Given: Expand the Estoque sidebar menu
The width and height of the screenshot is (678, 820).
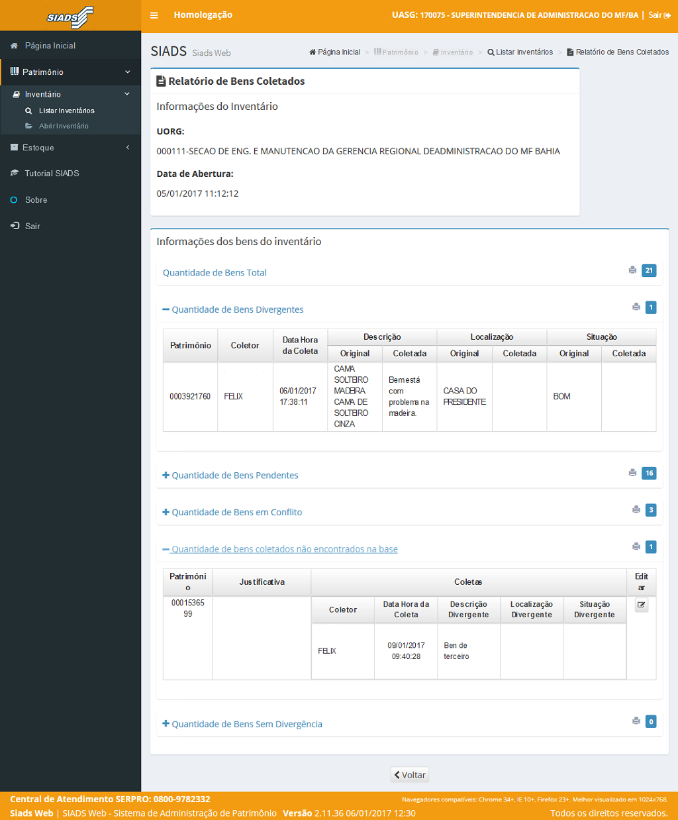Looking at the screenshot, I should coord(70,148).
